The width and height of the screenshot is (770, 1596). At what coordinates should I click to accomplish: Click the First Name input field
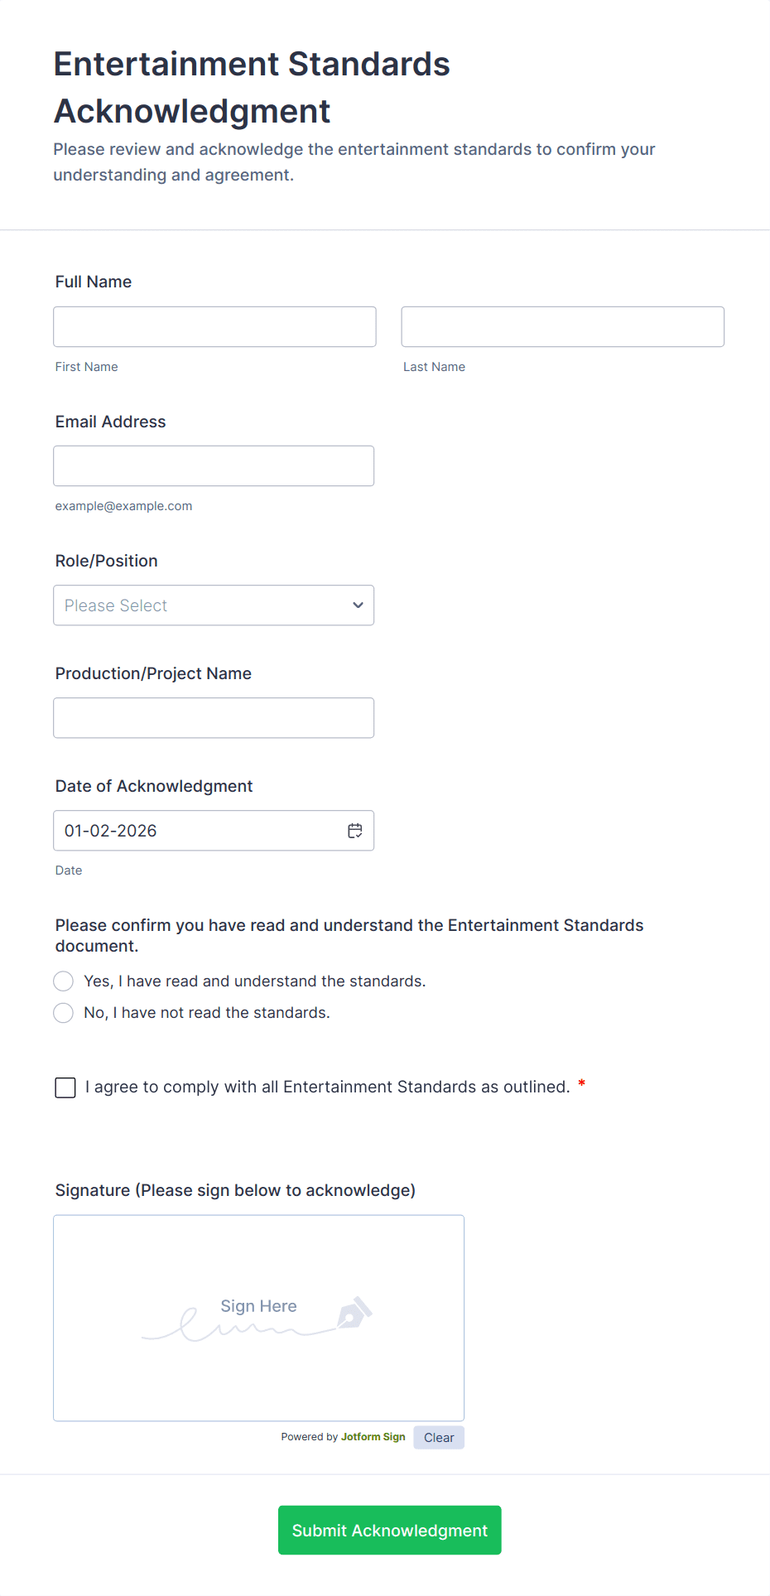[x=214, y=327]
